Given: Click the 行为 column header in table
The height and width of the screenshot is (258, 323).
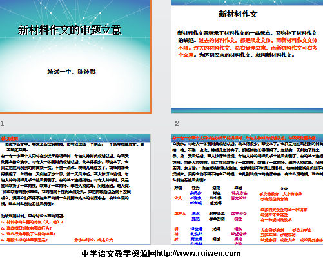Looking at the screenshot, I should point(195,188).
